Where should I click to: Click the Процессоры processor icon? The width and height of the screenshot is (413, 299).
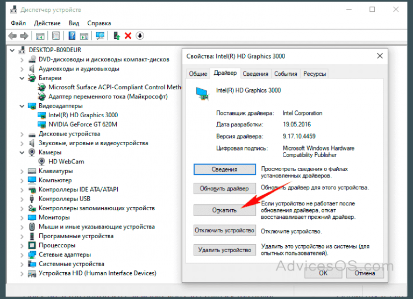[32, 245]
